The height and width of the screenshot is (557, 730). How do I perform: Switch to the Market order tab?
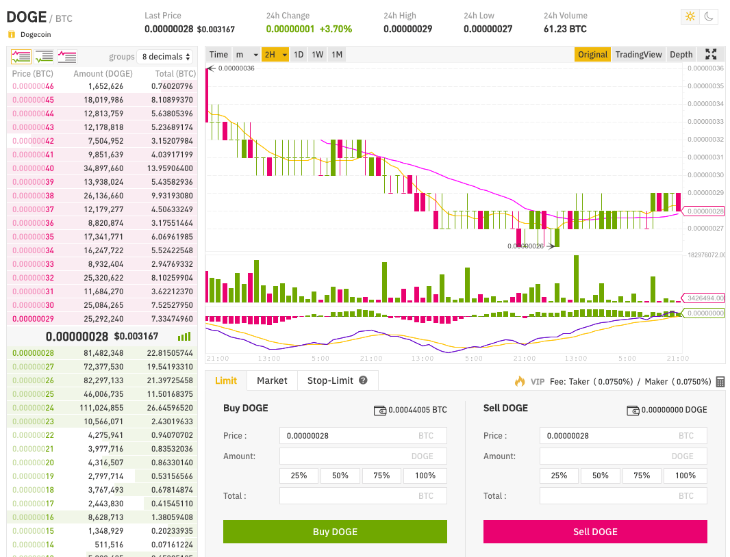(272, 380)
